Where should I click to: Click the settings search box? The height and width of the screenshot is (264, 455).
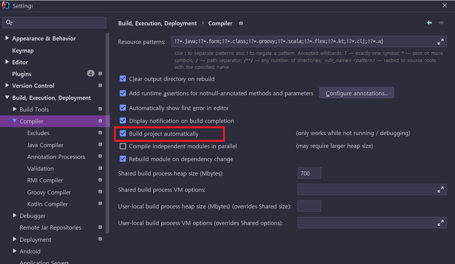(x=54, y=22)
